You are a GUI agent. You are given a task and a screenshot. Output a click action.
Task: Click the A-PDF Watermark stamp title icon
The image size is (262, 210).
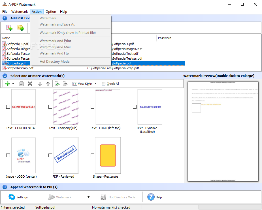click(5, 4)
